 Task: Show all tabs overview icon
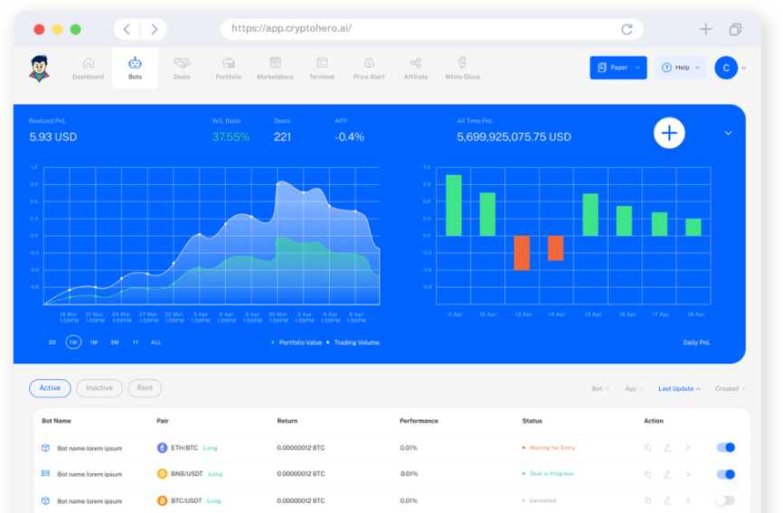tap(735, 30)
